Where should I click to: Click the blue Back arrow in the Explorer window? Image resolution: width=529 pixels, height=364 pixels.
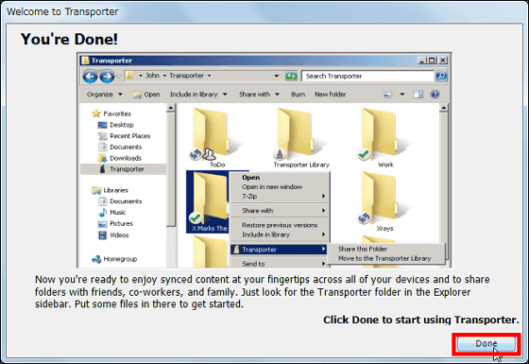(90, 77)
